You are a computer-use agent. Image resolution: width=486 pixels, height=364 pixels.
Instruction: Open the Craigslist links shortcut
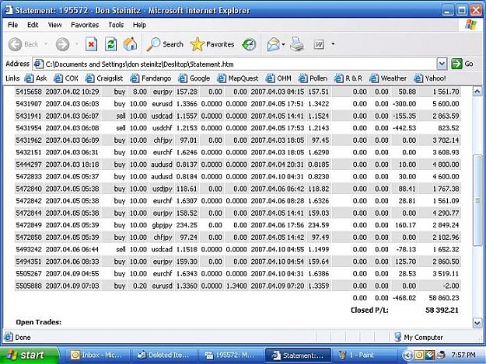(x=104, y=78)
